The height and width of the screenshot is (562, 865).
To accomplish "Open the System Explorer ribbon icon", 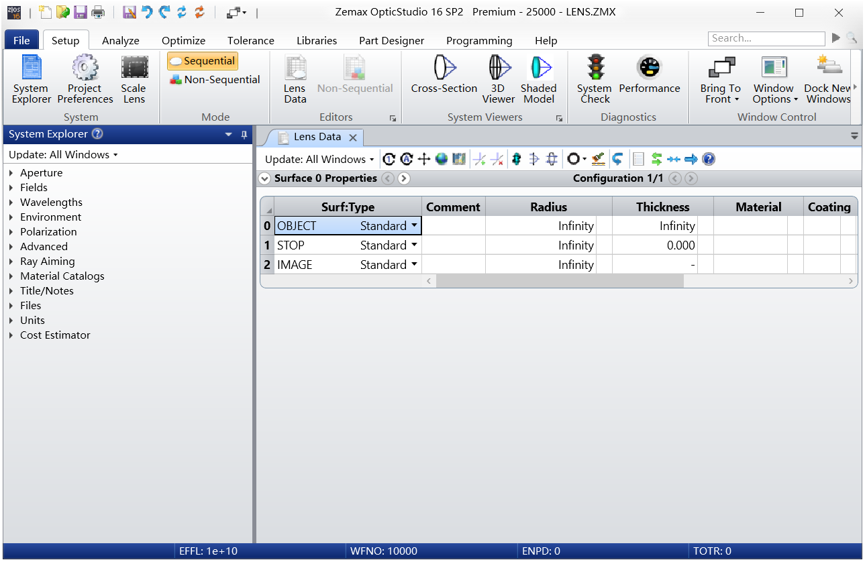I will click(x=31, y=80).
